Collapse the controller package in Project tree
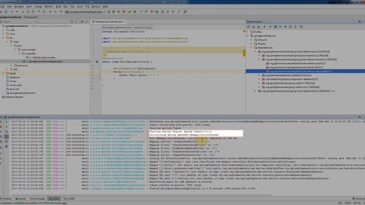The image size is (365, 205). (x=19, y=54)
